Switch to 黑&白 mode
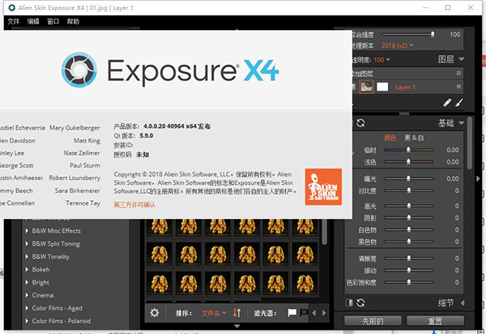The width and height of the screenshot is (486, 334). click(414, 138)
